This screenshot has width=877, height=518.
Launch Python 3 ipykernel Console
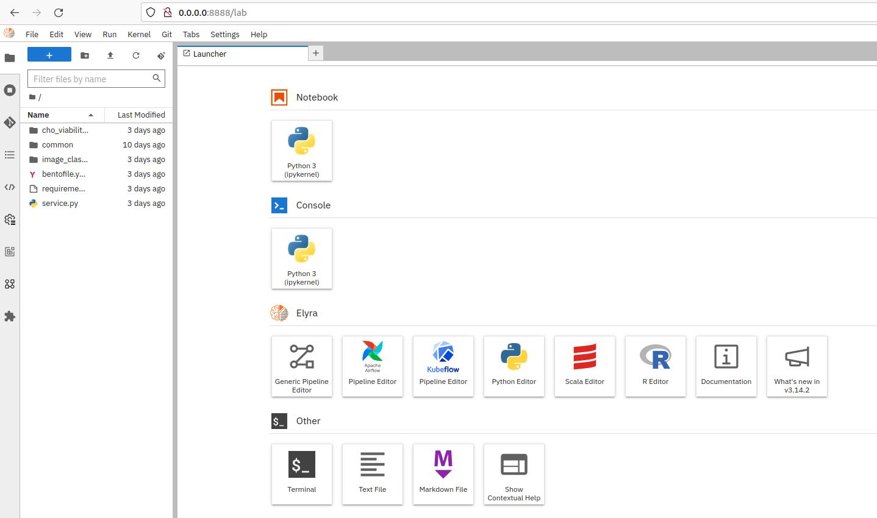(302, 258)
